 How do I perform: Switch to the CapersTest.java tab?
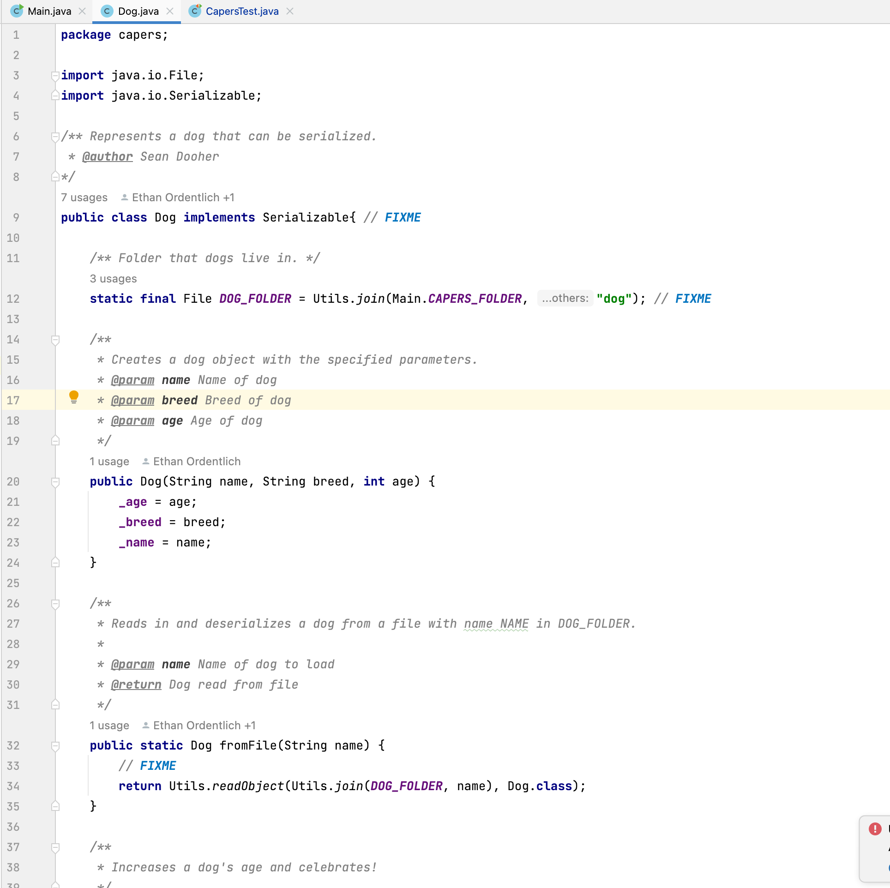click(242, 11)
